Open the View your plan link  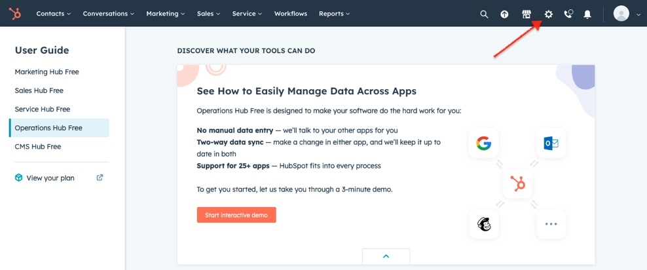click(50, 178)
